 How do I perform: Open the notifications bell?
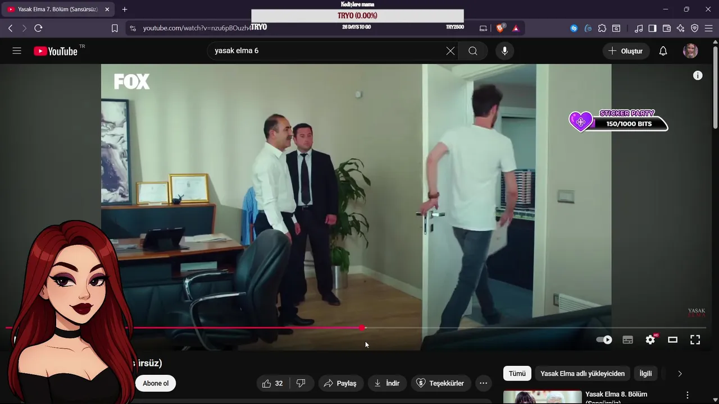(x=663, y=51)
